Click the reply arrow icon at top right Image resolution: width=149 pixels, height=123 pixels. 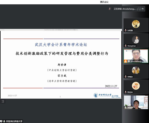pyautogui.click(x=143, y=9)
